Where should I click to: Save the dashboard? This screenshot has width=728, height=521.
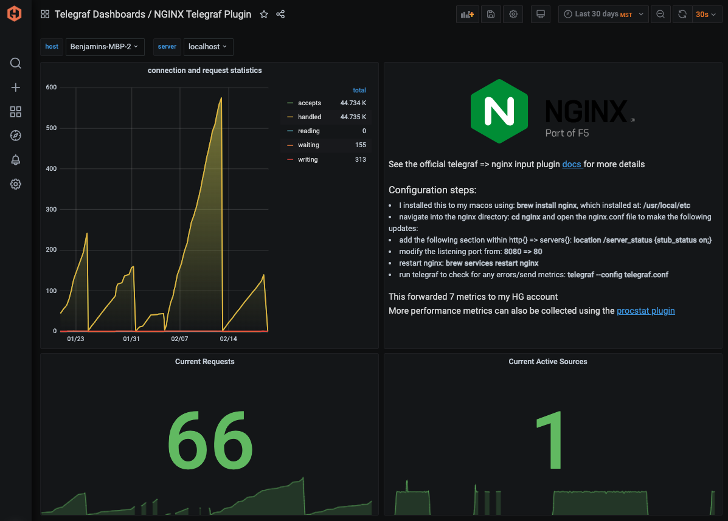(491, 15)
